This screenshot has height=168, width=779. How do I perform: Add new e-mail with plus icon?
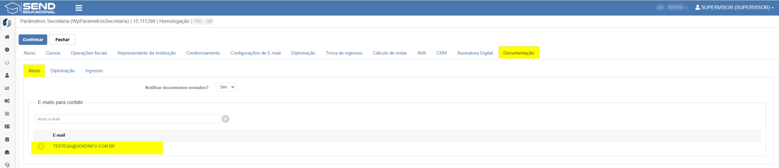225,119
